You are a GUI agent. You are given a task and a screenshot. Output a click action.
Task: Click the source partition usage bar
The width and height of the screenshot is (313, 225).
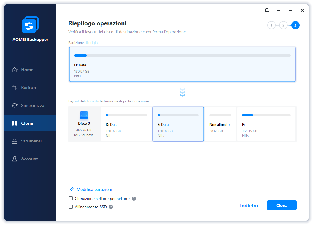coord(182,56)
